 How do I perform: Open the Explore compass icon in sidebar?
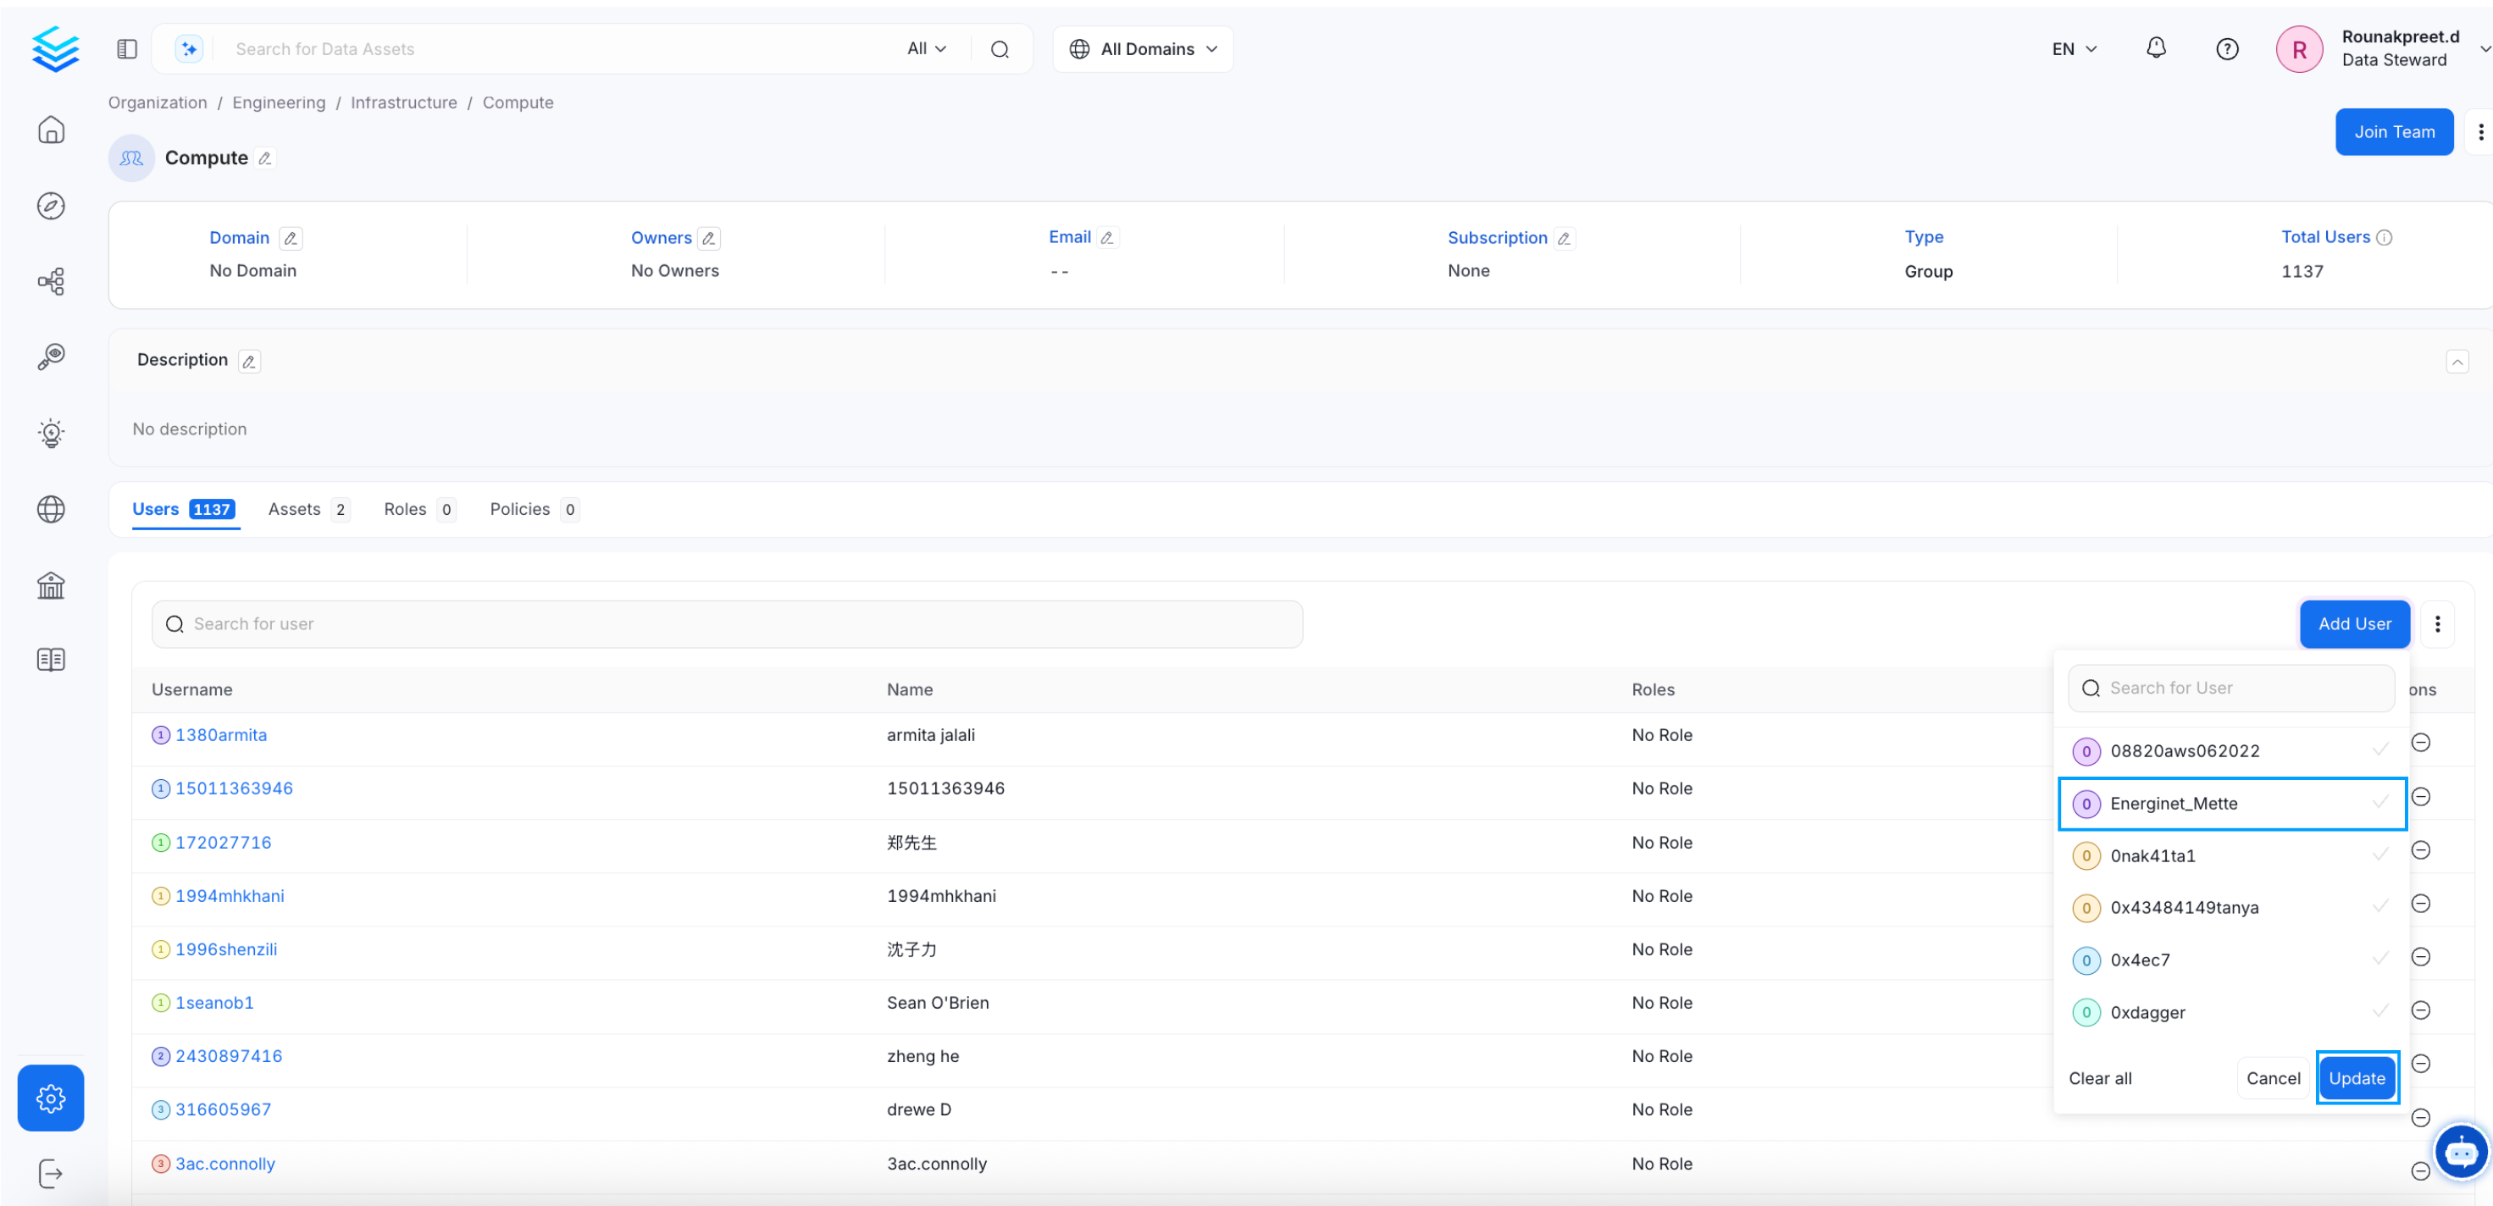pyautogui.click(x=52, y=206)
